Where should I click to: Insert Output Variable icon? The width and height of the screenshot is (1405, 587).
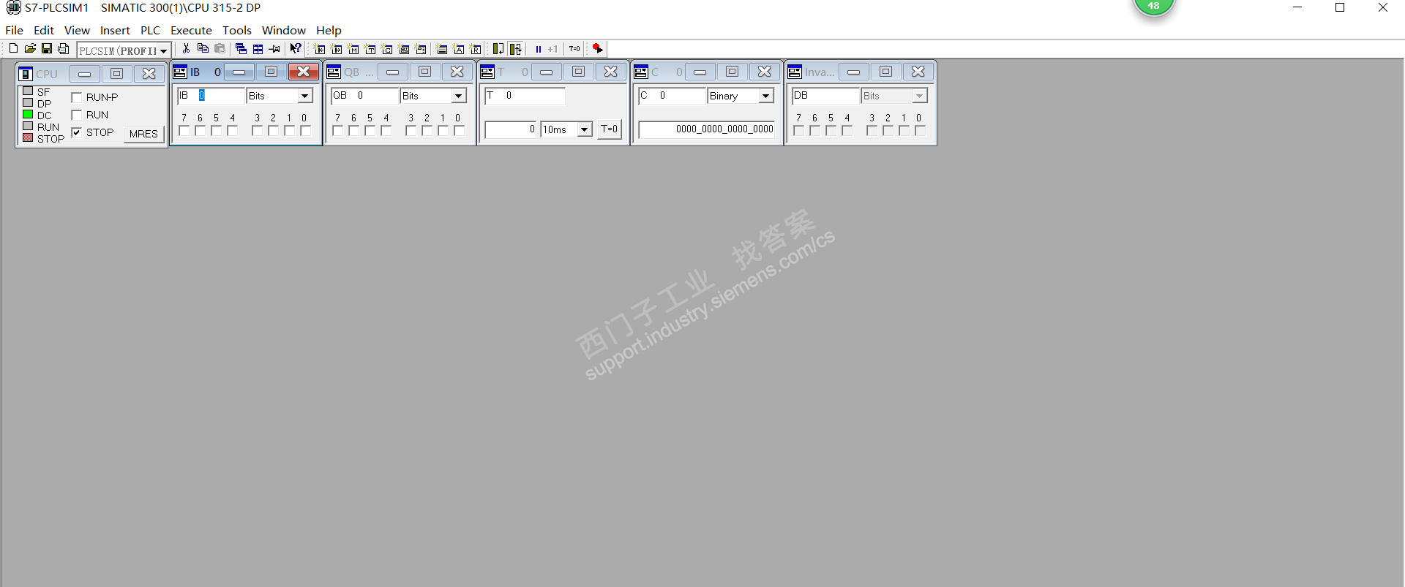tap(336, 49)
